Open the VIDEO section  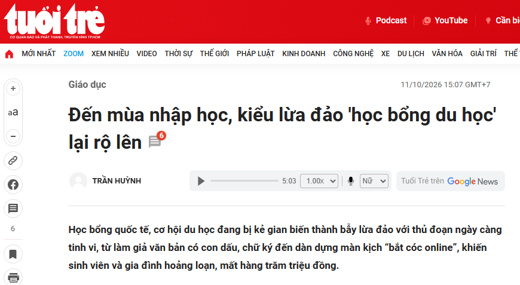point(146,54)
